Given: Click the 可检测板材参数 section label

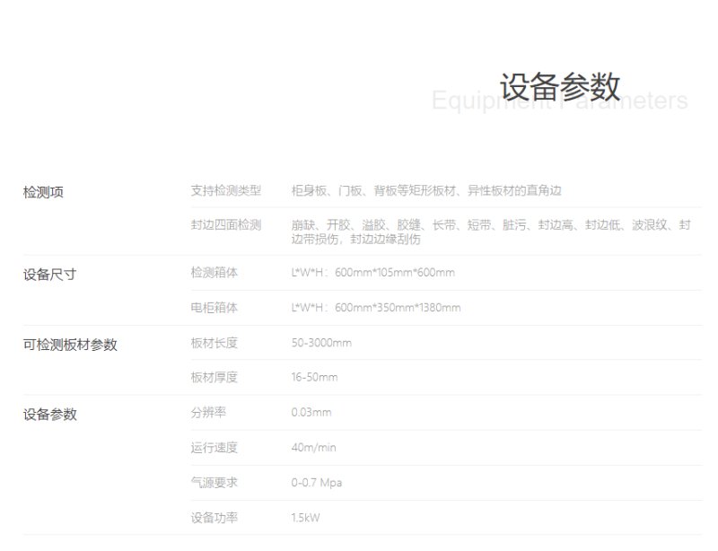Looking at the screenshot, I should [x=70, y=344].
